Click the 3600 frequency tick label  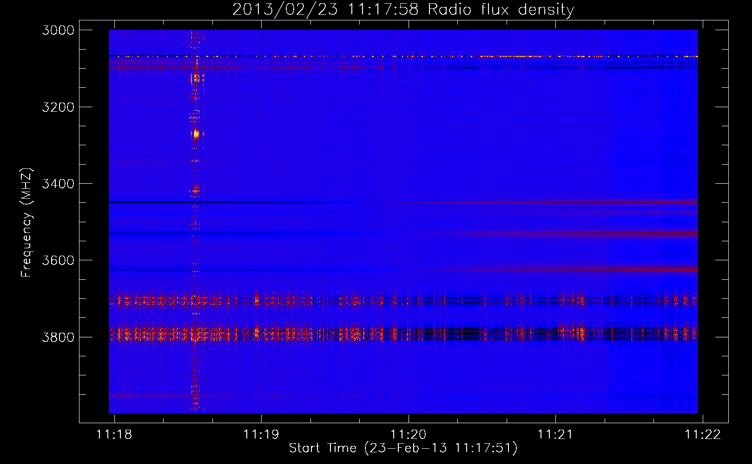(58, 260)
